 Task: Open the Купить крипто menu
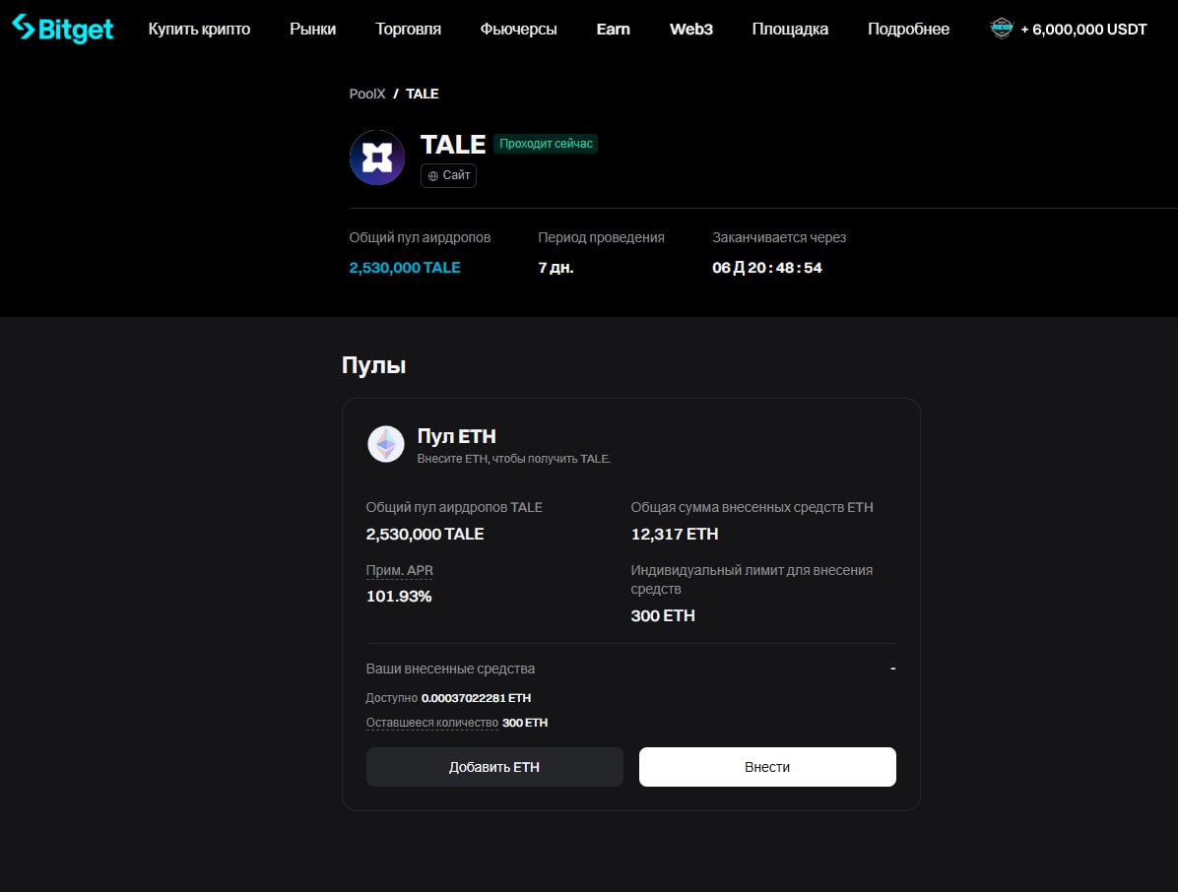[199, 29]
